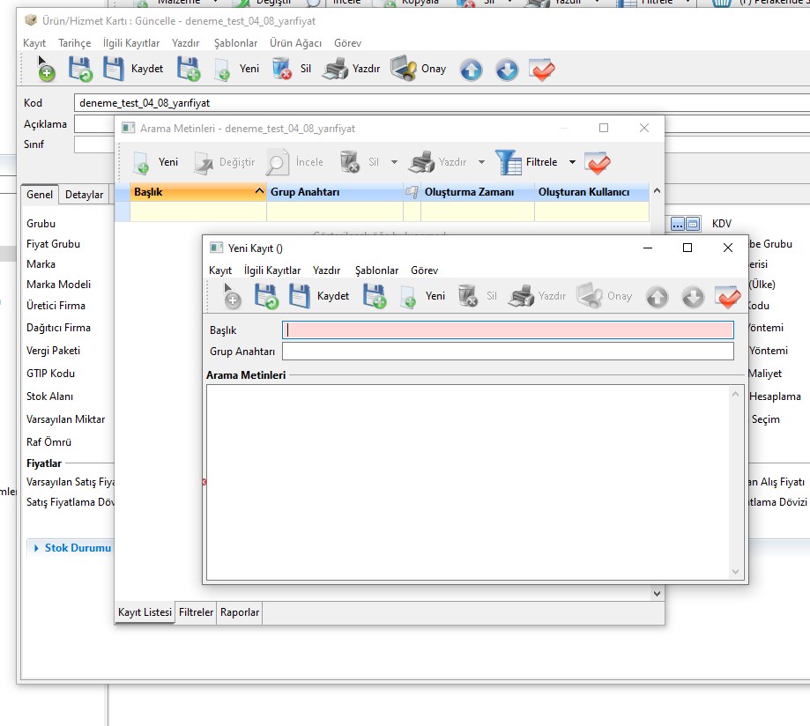Click the blue up arrow in the main toolbar

pyautogui.click(x=472, y=70)
